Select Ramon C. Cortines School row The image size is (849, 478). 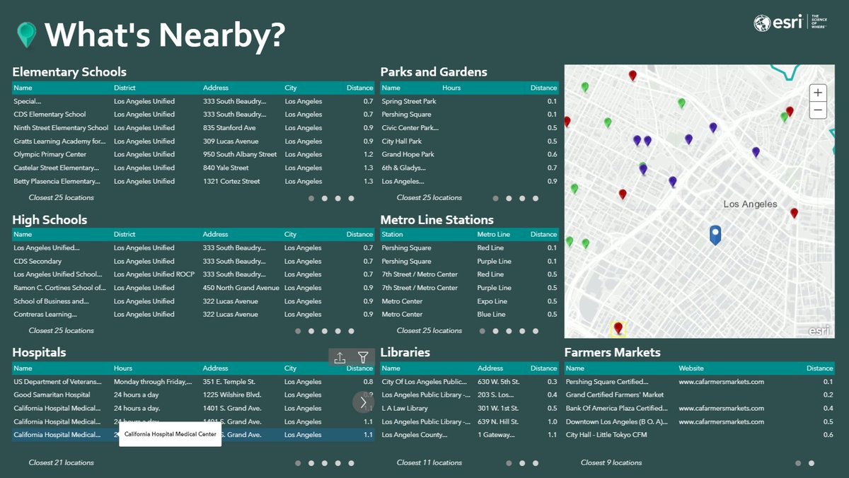[x=193, y=288]
